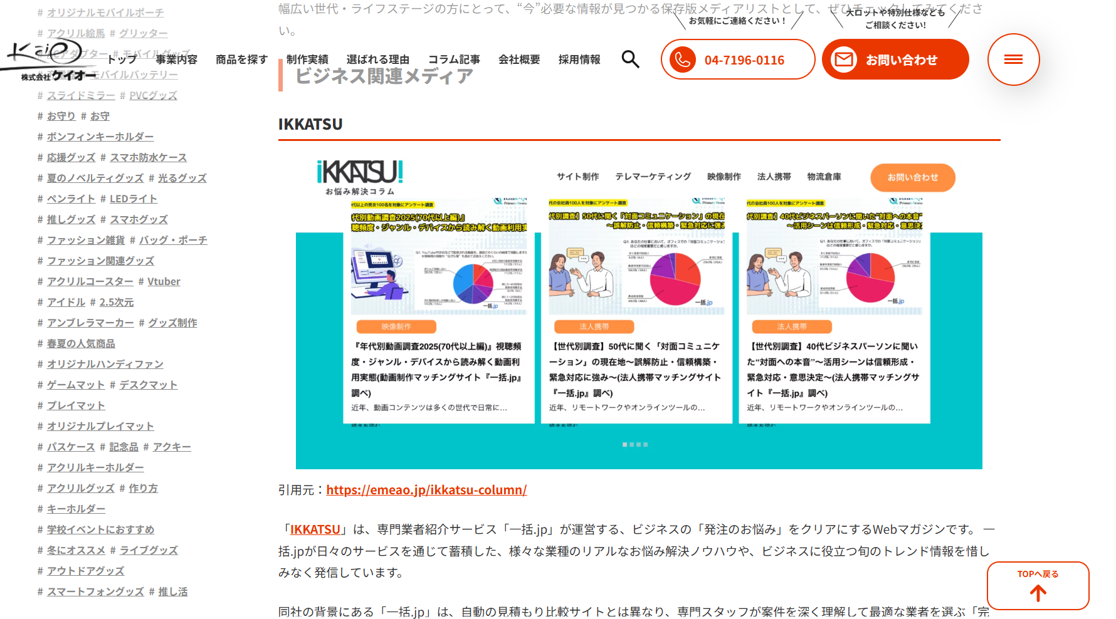Open the ボンフィンキーホルダー tag

(100, 137)
